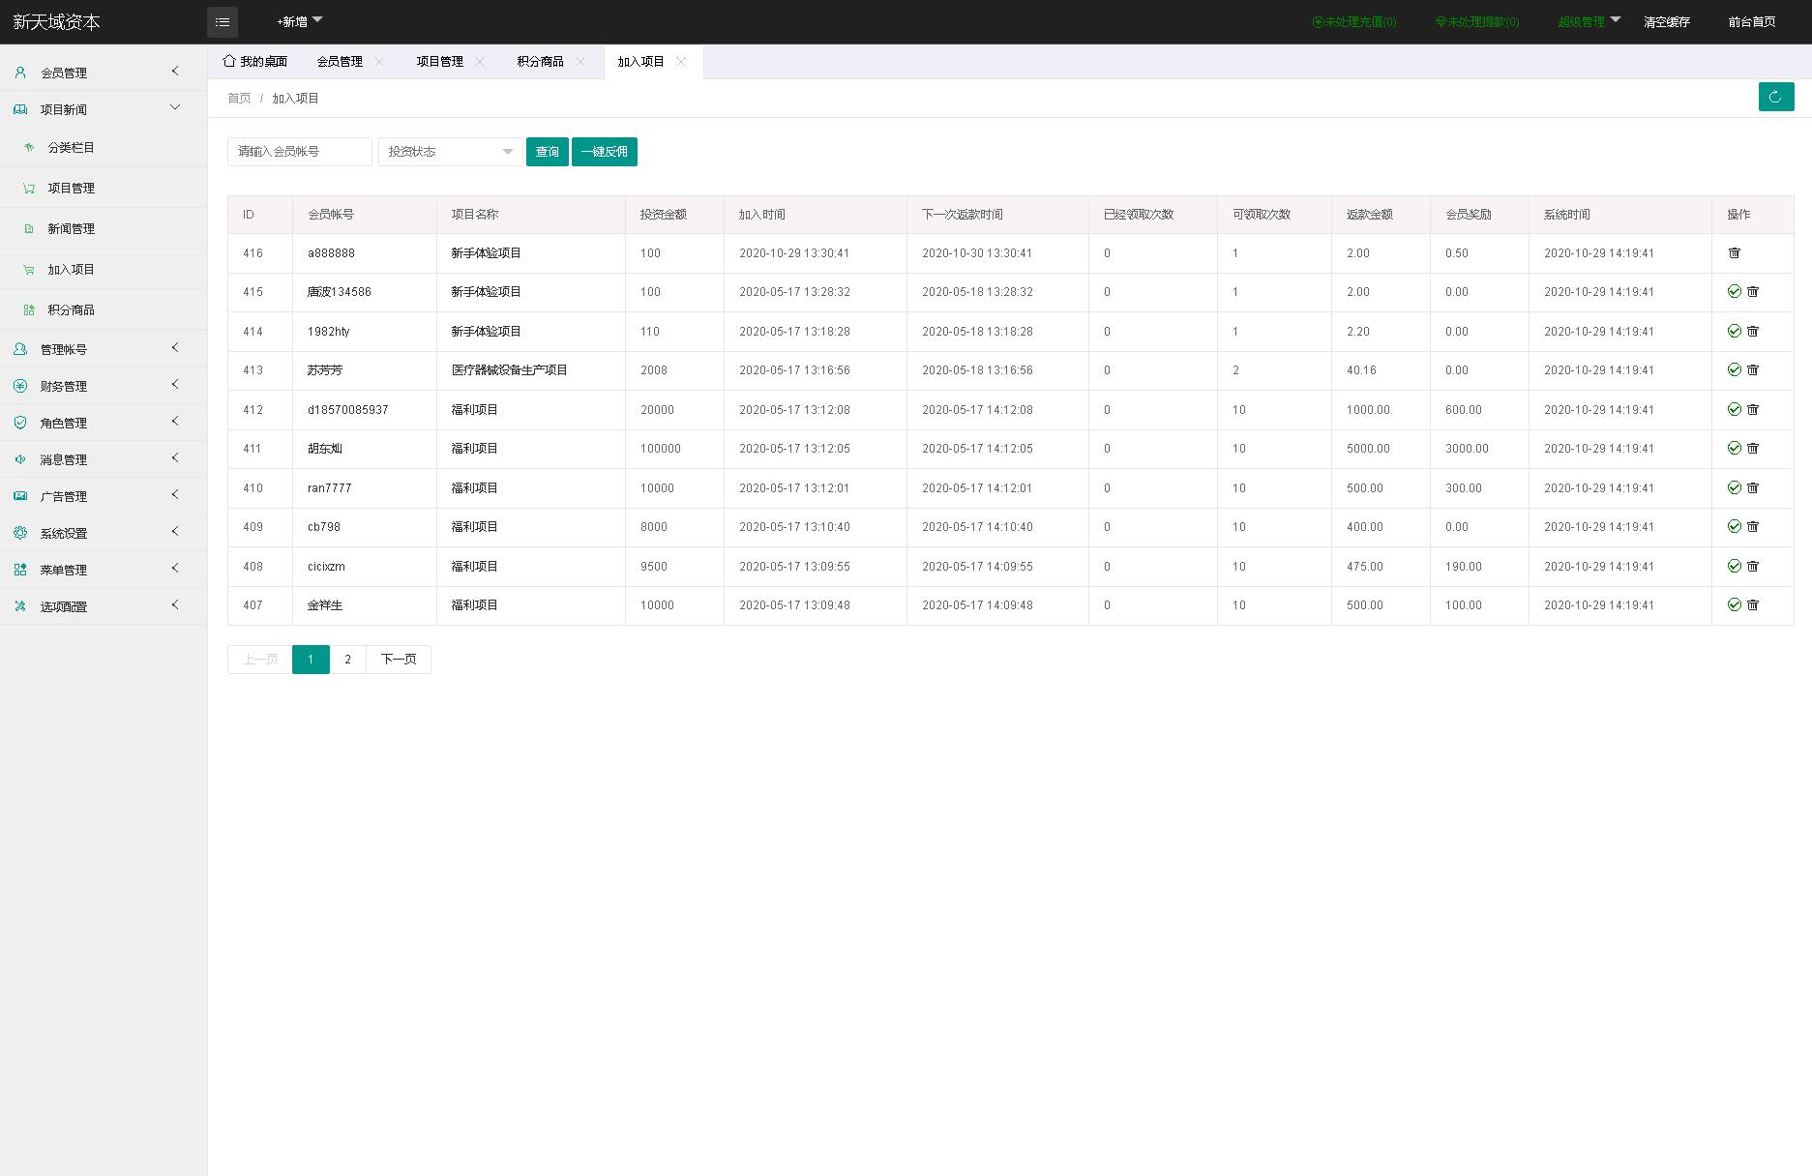Switch to the 项目管理 tab
Viewport: 1812px width, 1176px height.
[x=439, y=62]
